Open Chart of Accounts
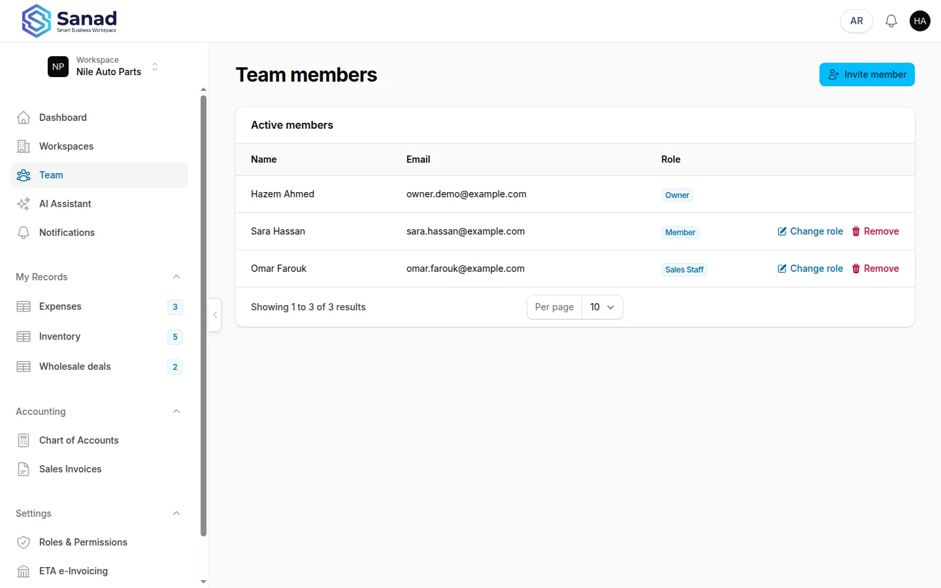Image resolution: width=941 pixels, height=588 pixels. click(99, 440)
